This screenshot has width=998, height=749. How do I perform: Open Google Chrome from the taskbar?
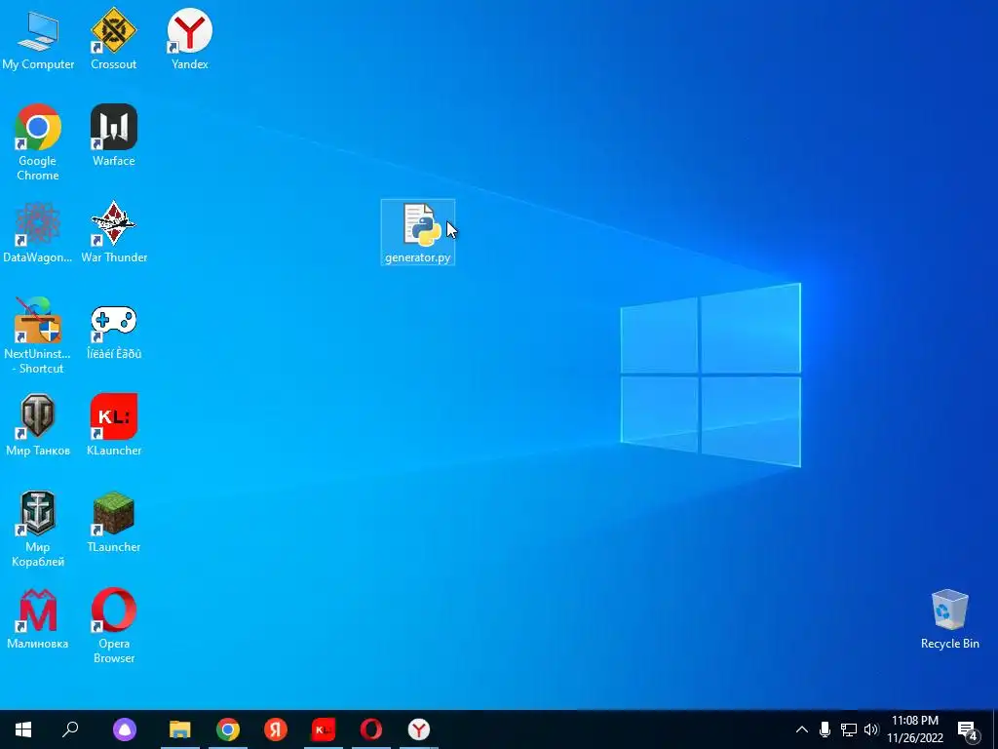tap(228, 729)
